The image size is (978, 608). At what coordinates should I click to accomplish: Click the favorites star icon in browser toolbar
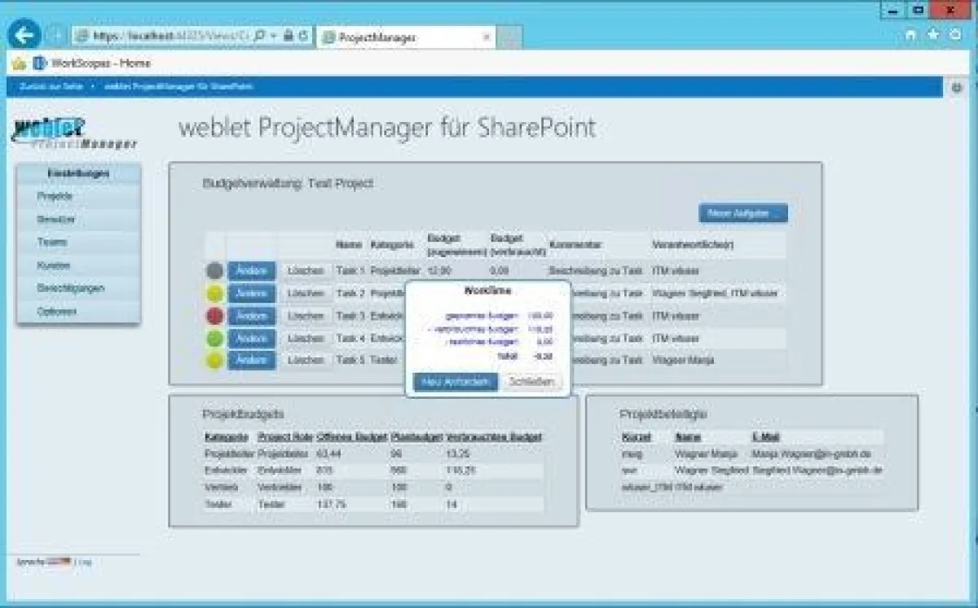coord(933,35)
